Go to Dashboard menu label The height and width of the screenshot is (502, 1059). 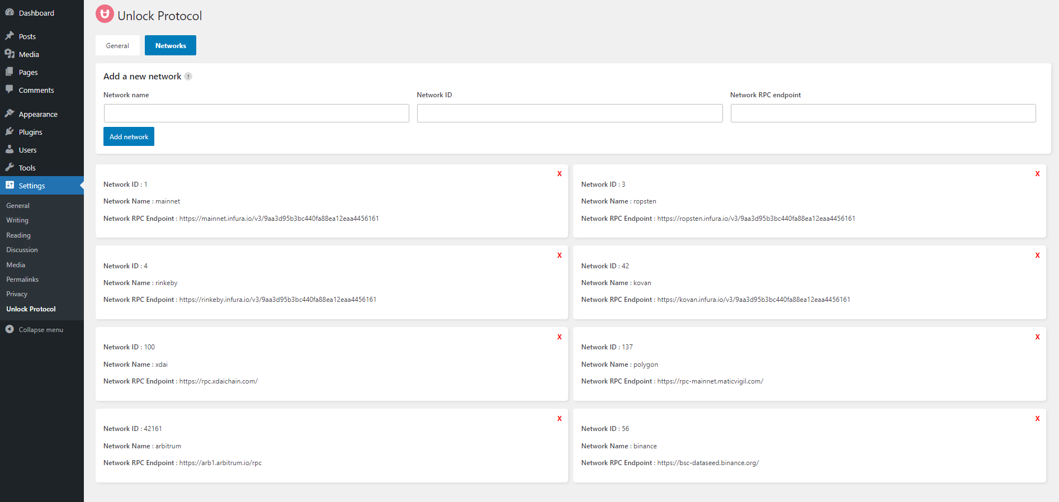point(36,13)
